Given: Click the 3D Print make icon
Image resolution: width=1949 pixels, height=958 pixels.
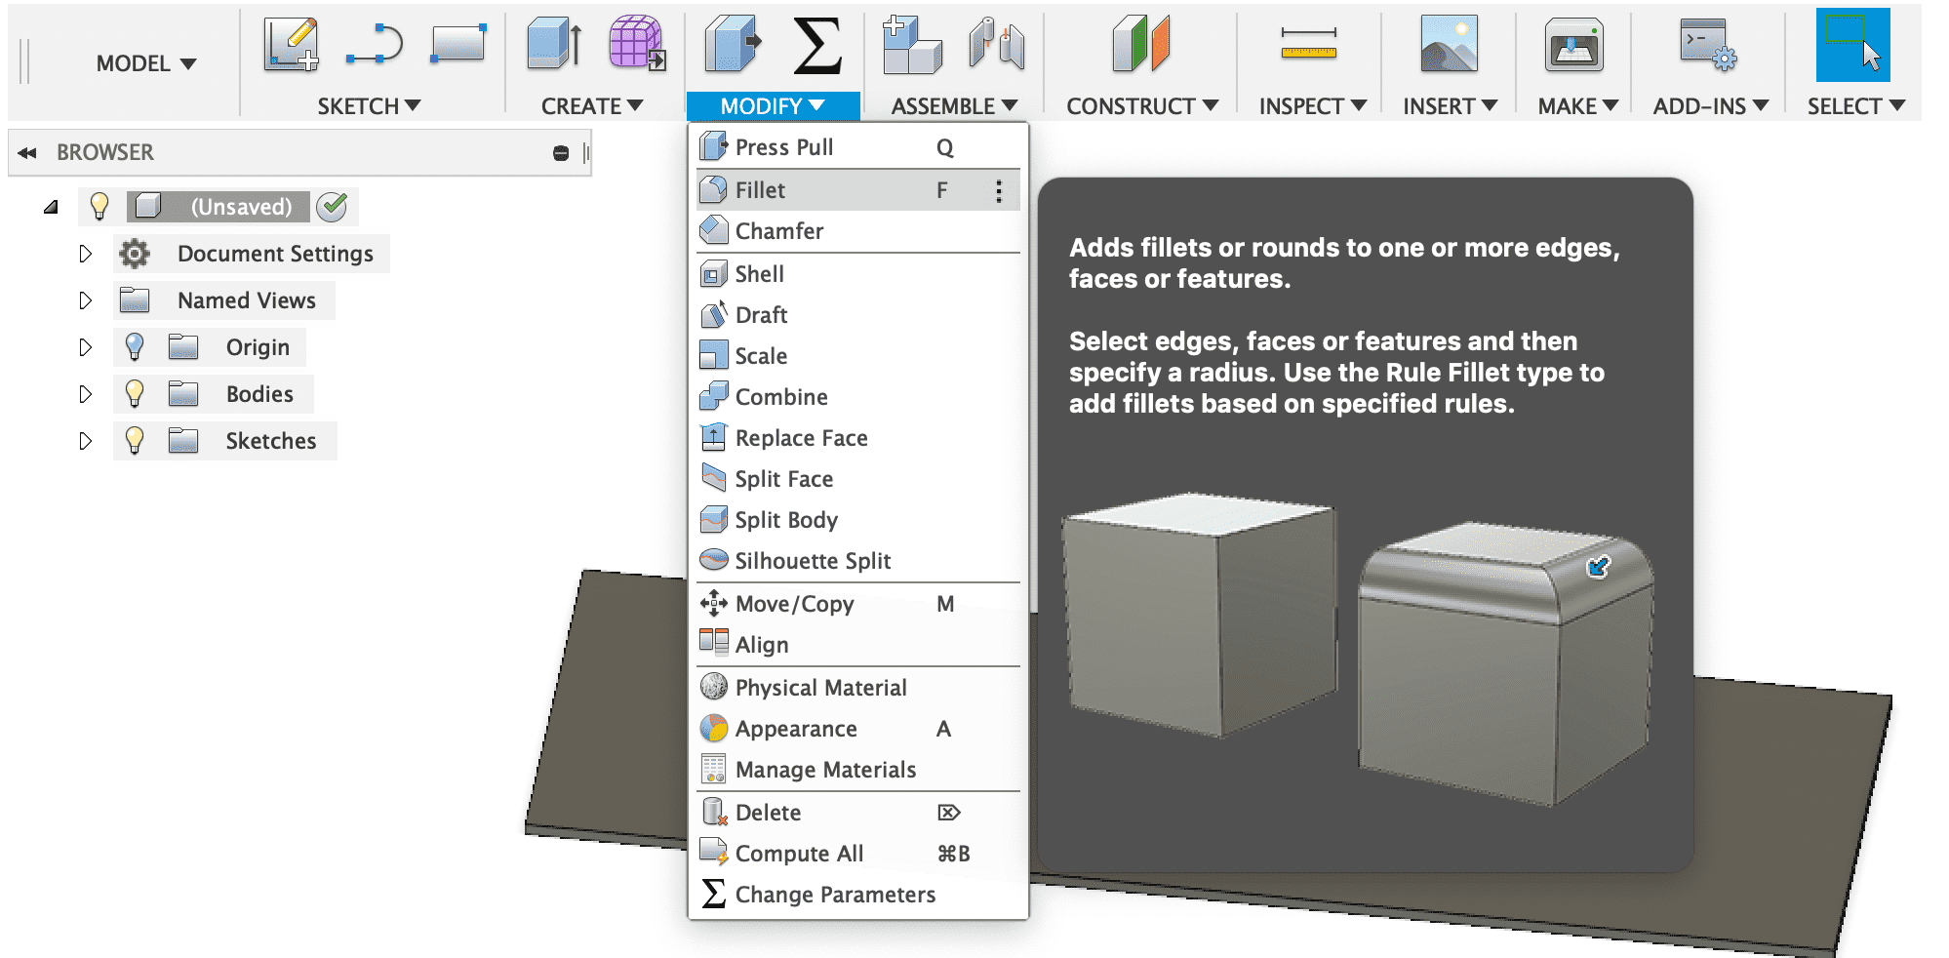Looking at the screenshot, I should click(x=1573, y=46).
